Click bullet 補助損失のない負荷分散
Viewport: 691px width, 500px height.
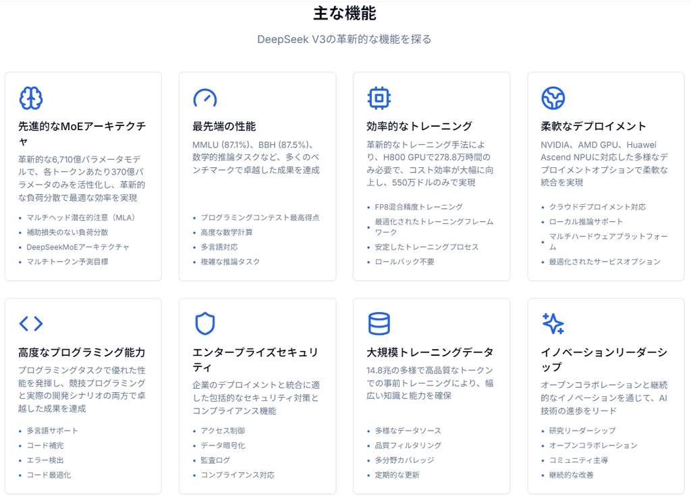(x=67, y=232)
